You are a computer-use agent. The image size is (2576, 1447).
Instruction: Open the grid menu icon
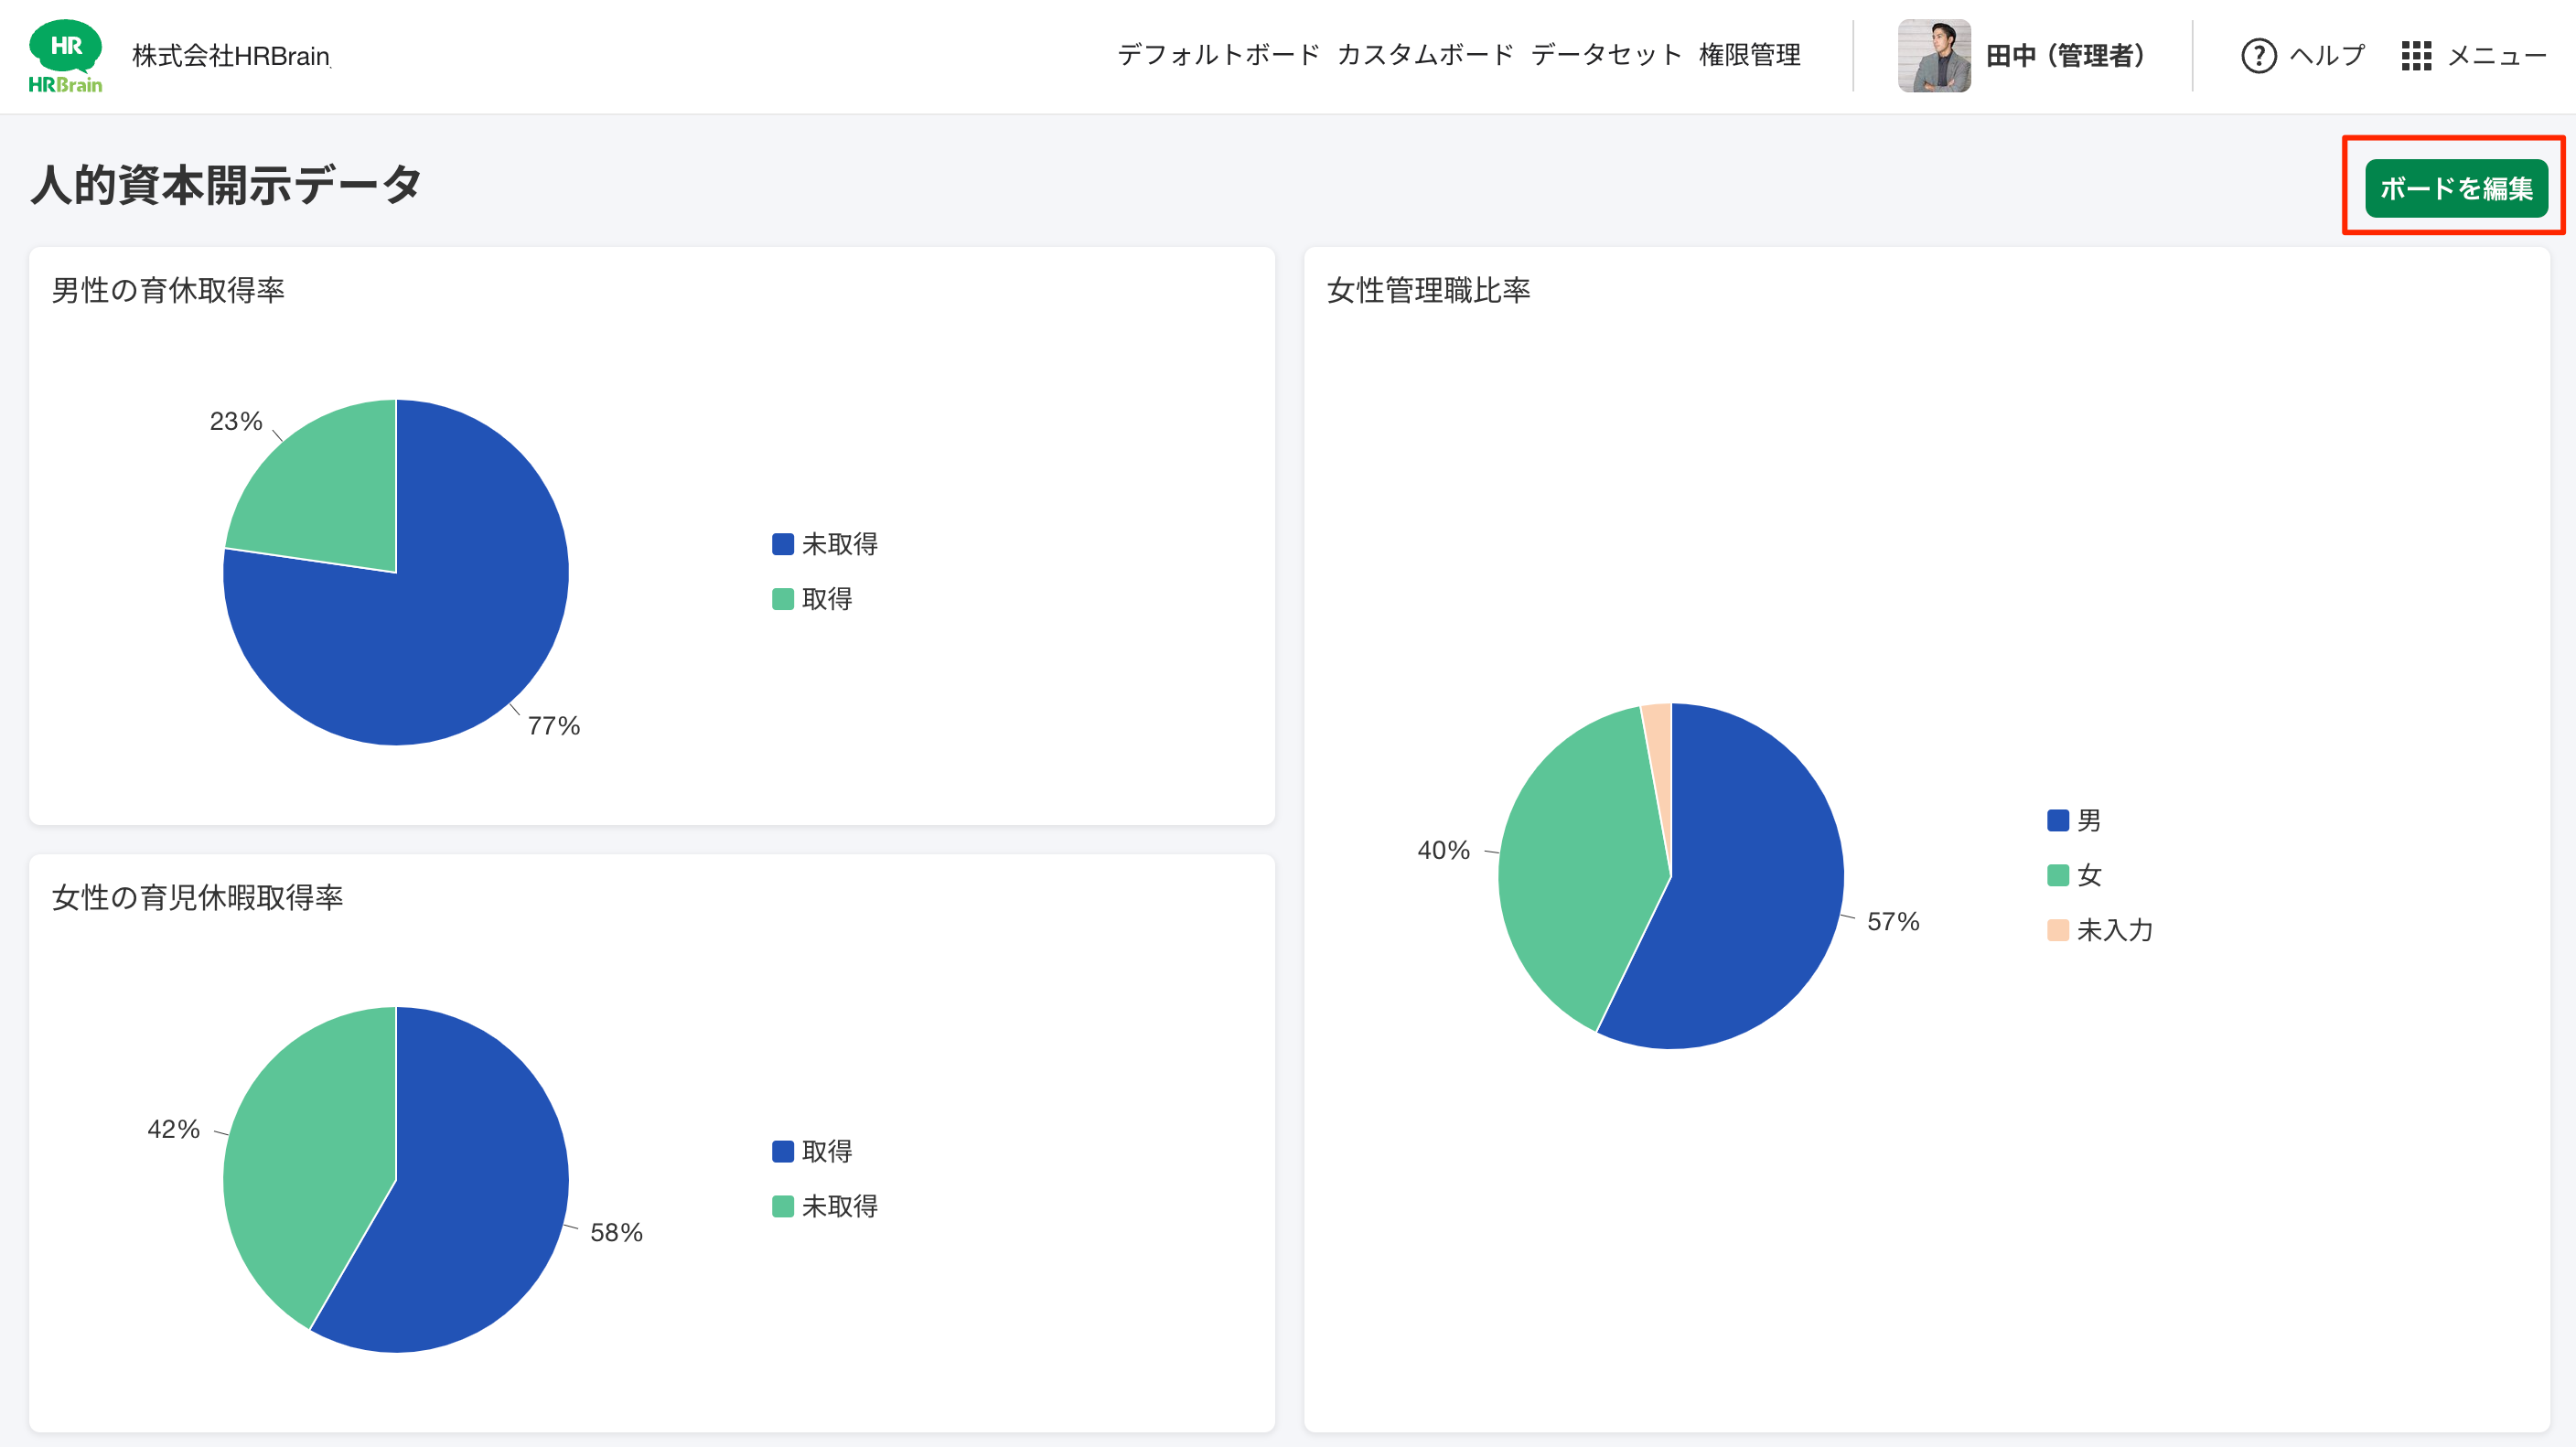(x=2415, y=56)
